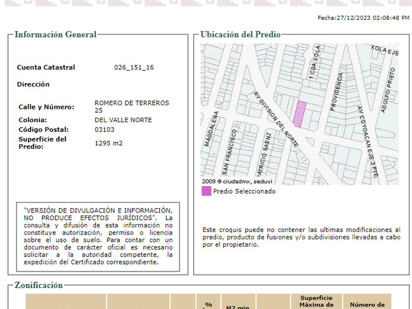
Task: Click the pink Predio Seleccionado legend swatch
Action: [206, 191]
